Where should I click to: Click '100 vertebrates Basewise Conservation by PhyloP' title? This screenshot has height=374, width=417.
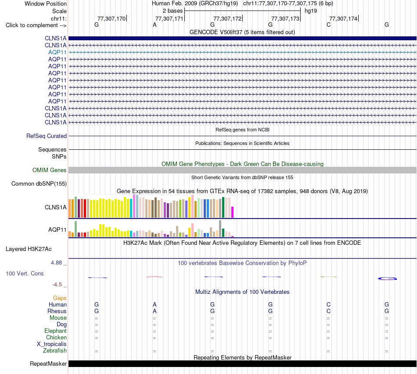point(242,263)
